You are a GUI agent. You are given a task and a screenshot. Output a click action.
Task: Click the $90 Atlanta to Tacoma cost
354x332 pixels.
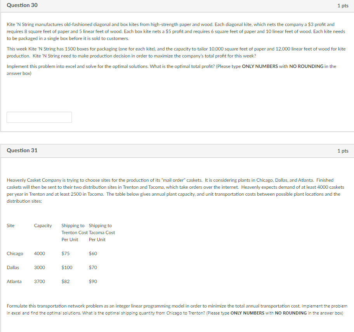(93, 282)
